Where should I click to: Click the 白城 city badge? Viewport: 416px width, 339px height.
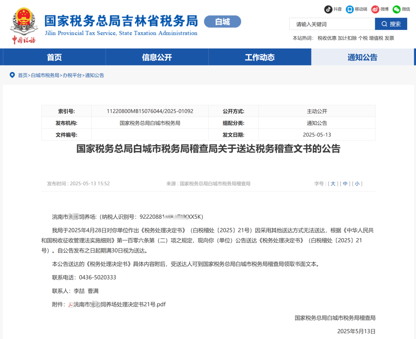point(222,22)
